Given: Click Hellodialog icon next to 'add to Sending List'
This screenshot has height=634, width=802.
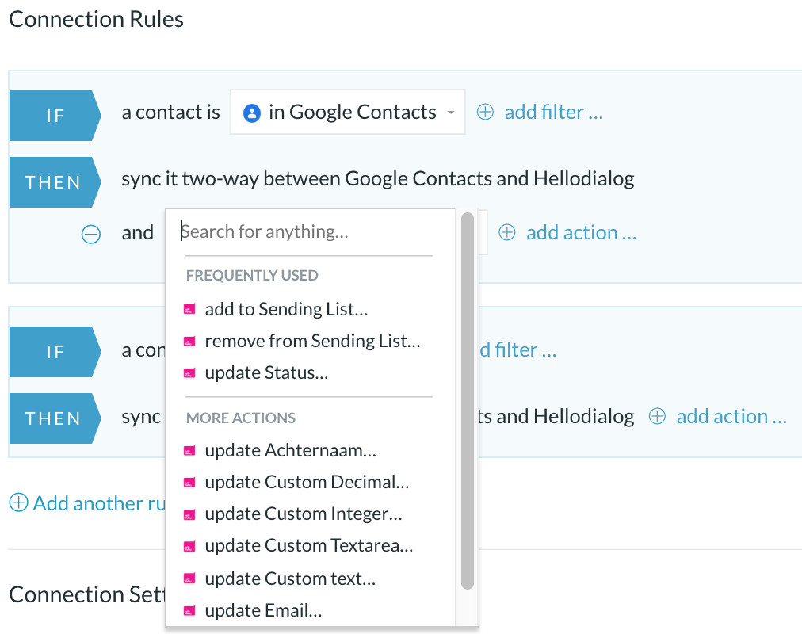Looking at the screenshot, I should [x=189, y=309].
